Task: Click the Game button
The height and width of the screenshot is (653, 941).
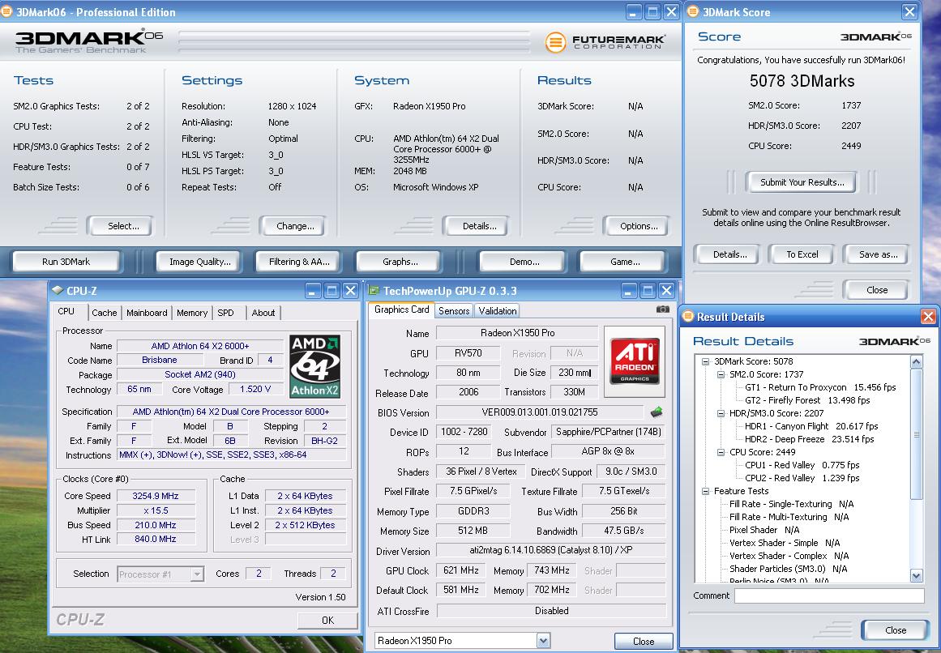Action: (x=625, y=262)
